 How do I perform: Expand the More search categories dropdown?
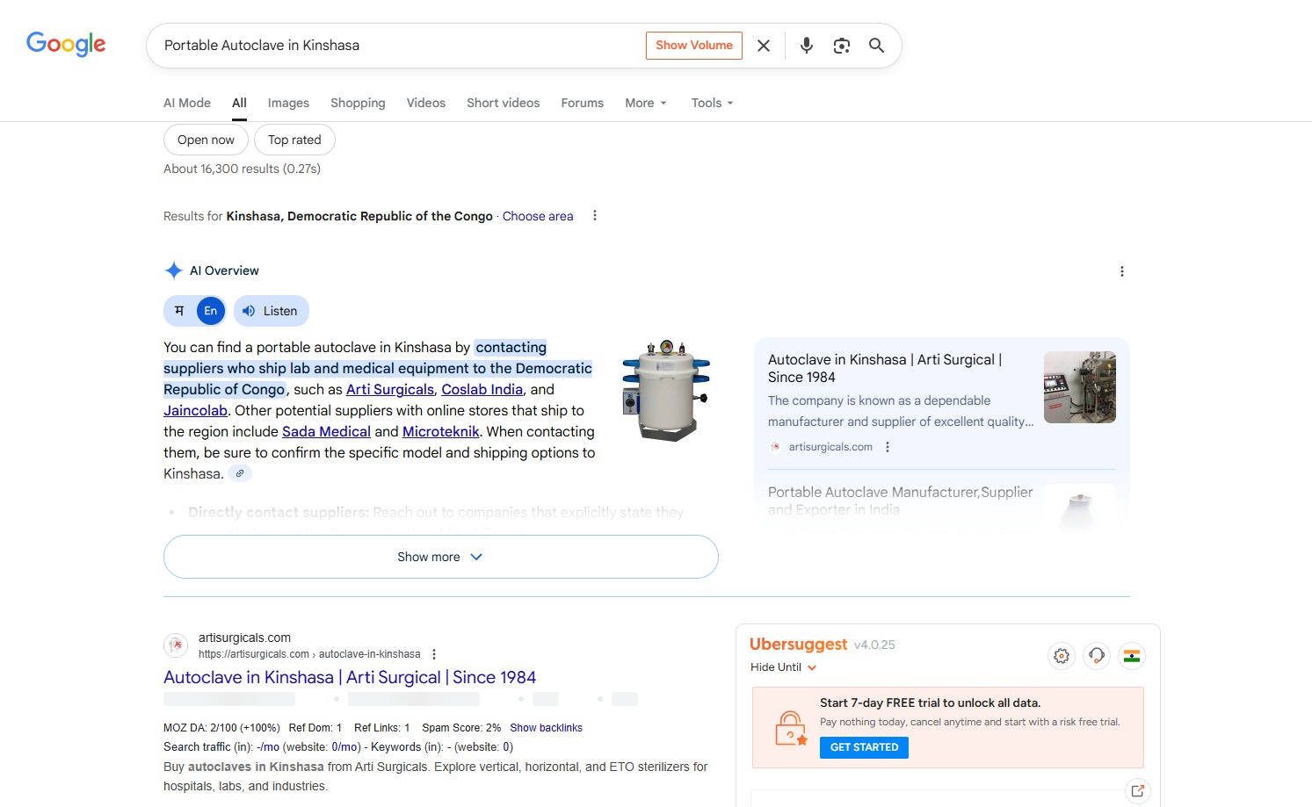click(x=646, y=103)
